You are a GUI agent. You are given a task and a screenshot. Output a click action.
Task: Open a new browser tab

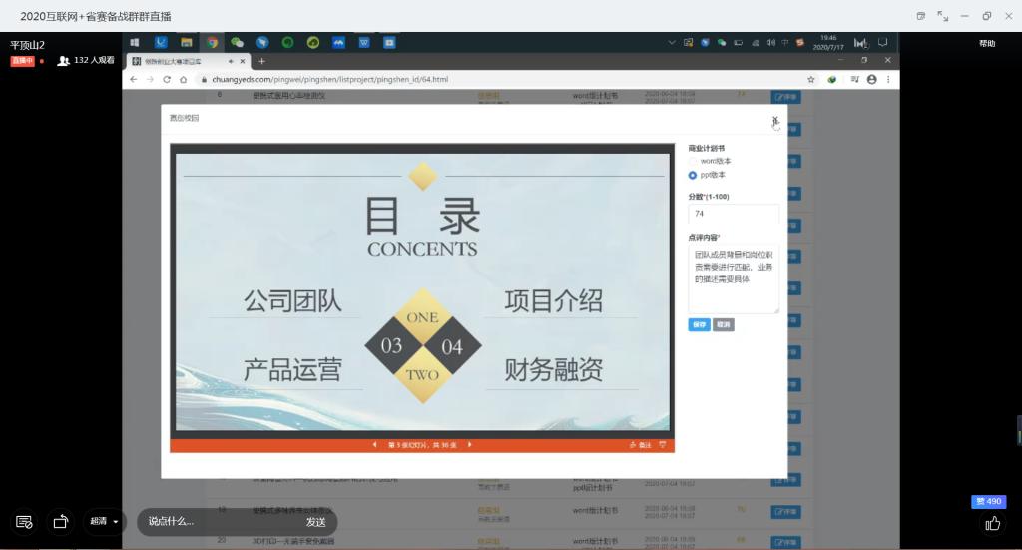click(x=261, y=61)
